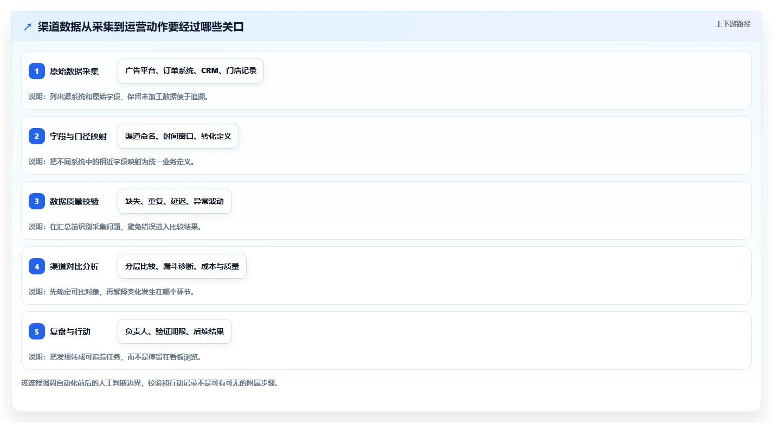773x423 pixels.
Task: Select the 复盘与行动 step title
Action: tap(70, 331)
